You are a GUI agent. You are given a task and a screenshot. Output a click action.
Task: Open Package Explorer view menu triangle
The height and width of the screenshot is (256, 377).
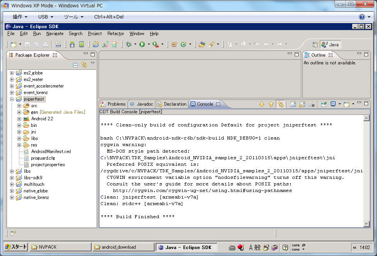93,63
